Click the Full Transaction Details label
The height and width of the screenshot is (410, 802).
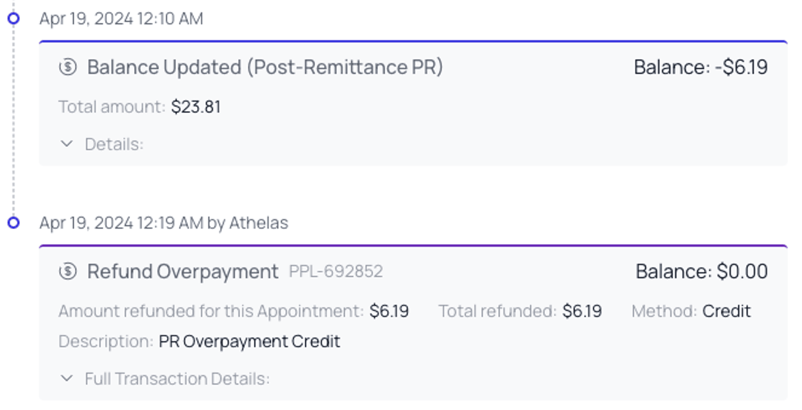pyautogui.click(x=177, y=379)
